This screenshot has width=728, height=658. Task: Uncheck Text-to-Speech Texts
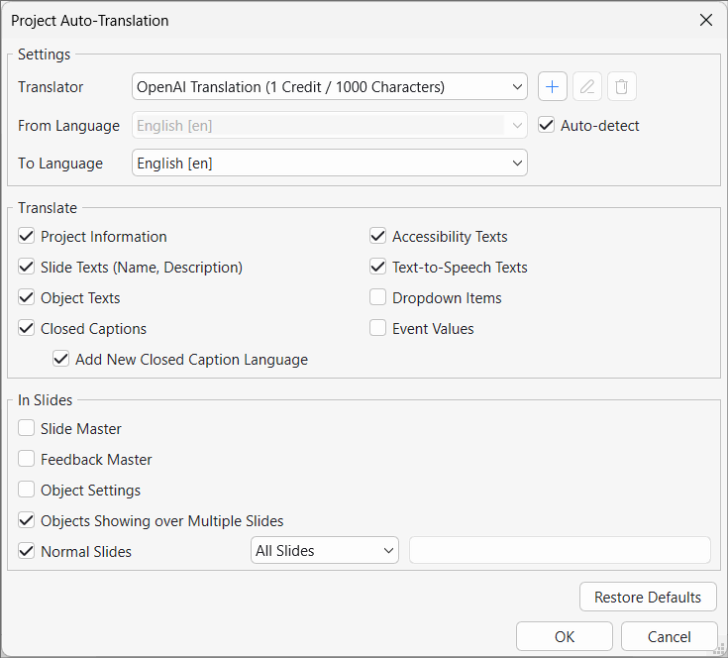[x=377, y=268]
